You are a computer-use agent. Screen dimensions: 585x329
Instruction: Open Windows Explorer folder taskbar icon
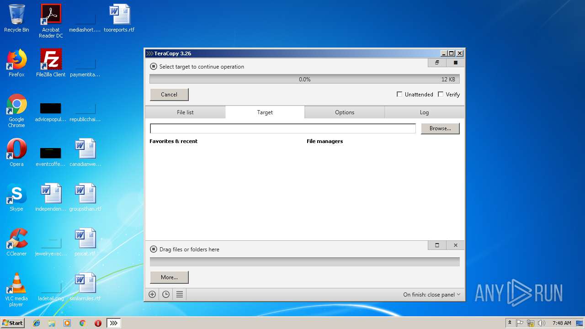pyautogui.click(x=52, y=323)
